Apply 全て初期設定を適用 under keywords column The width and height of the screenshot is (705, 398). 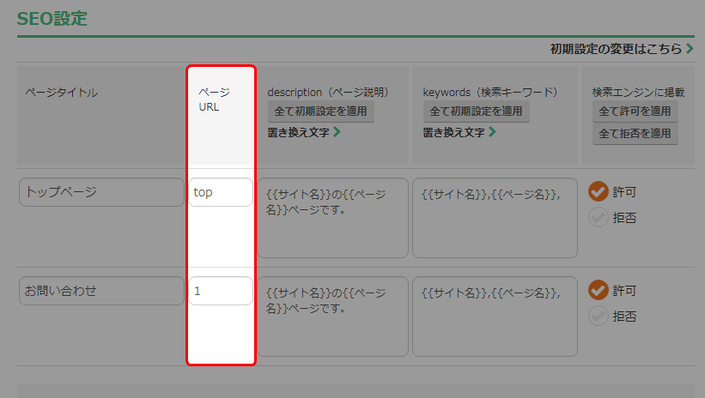[476, 112]
